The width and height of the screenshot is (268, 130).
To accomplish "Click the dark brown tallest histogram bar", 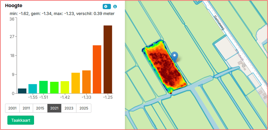I will tap(108, 60).
